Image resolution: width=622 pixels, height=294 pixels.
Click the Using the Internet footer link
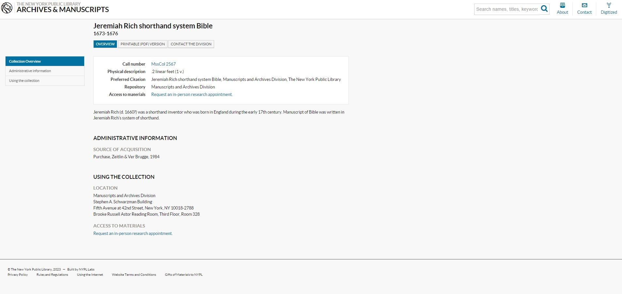point(90,274)
